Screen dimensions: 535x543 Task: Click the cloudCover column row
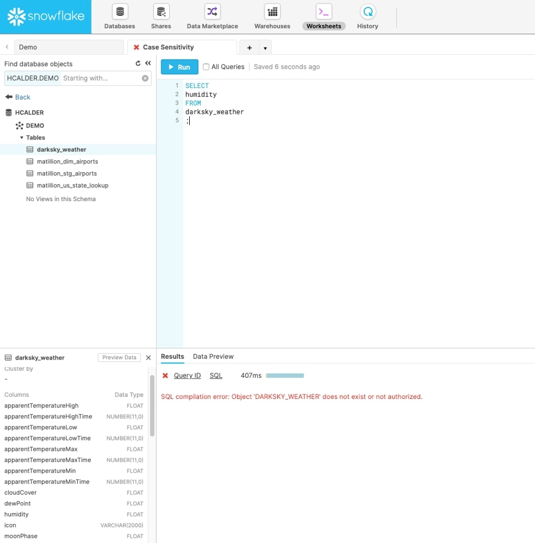74,493
